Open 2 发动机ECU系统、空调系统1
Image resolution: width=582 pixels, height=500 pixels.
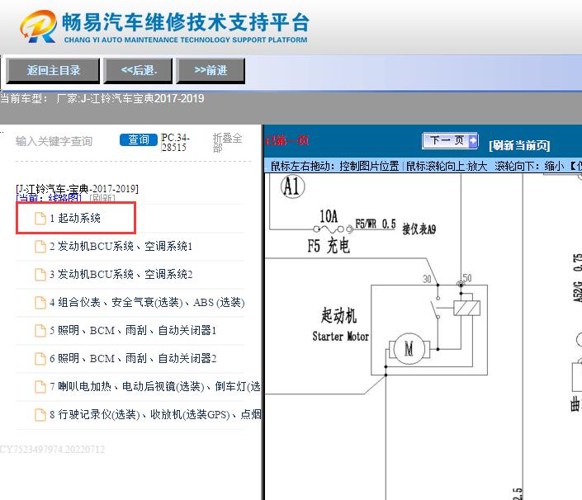(121, 247)
